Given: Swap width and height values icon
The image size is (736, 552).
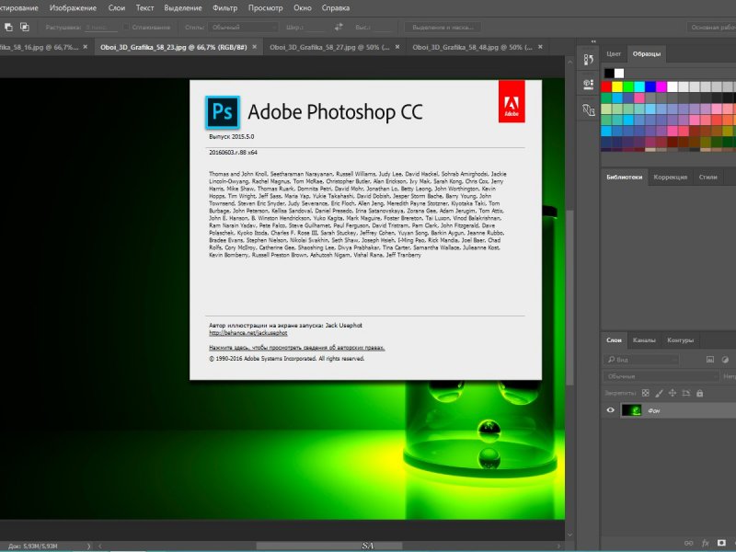Looking at the screenshot, I should coord(339,28).
